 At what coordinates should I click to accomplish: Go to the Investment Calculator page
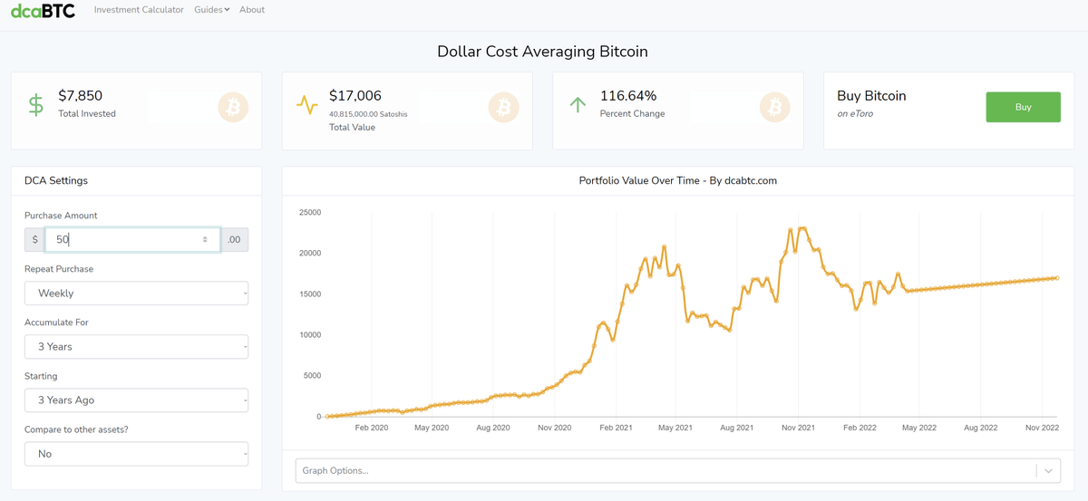[x=139, y=10]
